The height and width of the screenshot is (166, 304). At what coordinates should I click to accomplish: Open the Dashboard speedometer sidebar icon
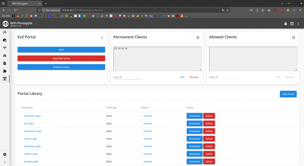(x=5, y=32)
